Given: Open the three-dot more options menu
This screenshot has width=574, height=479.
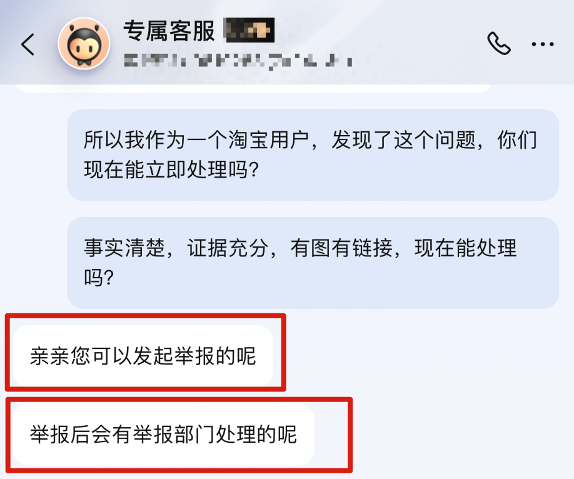Looking at the screenshot, I should coord(543,44).
